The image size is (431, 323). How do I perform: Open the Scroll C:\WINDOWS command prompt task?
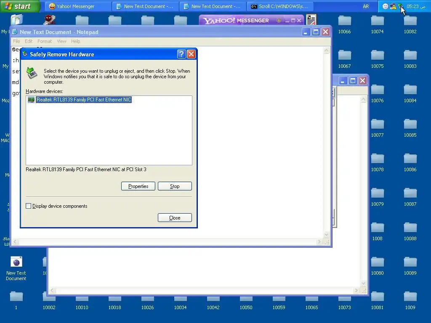pos(280,6)
